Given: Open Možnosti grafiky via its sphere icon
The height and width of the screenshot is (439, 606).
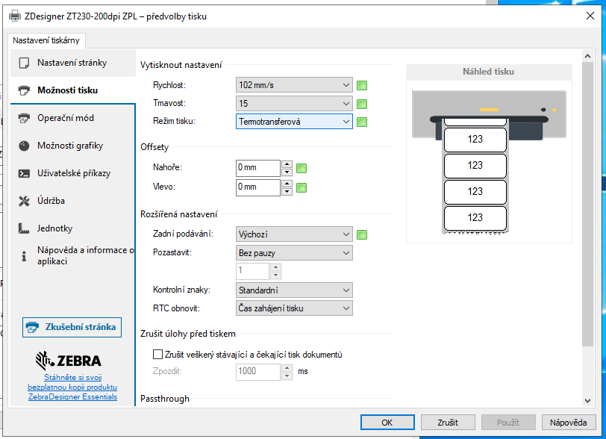Looking at the screenshot, I should coord(24,146).
